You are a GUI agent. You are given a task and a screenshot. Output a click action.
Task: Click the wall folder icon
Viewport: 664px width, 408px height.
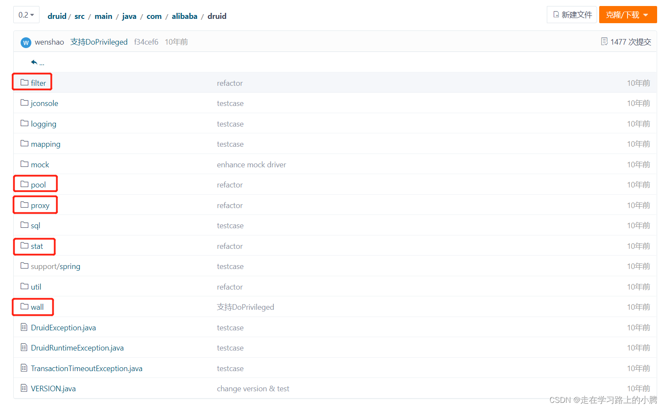pyautogui.click(x=24, y=306)
